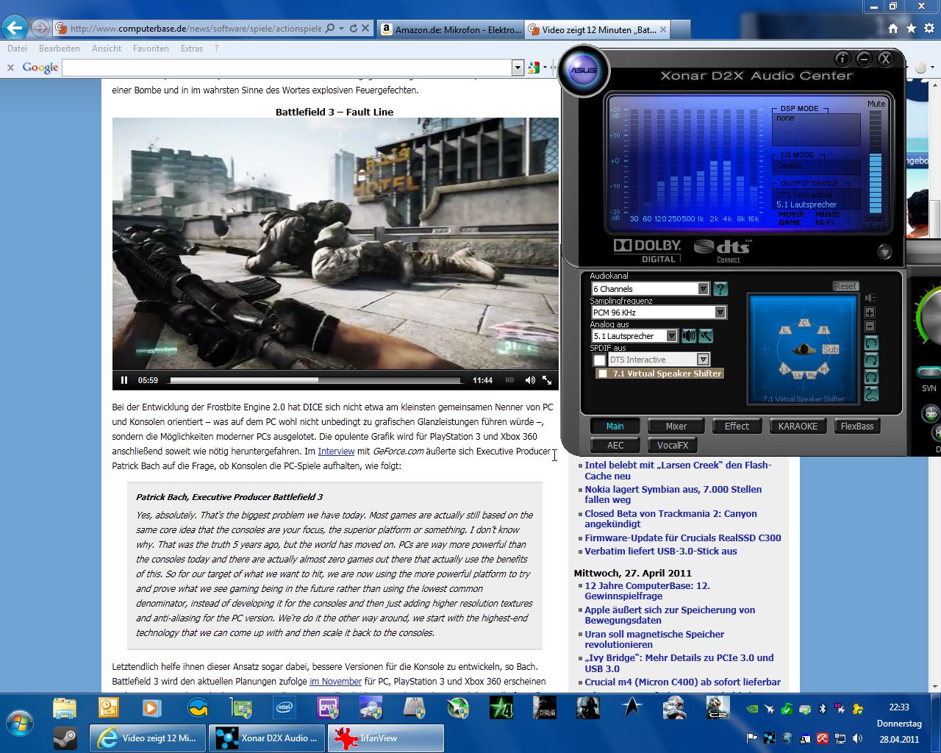Click the speaker sound icon above the plus button

[x=870, y=297]
